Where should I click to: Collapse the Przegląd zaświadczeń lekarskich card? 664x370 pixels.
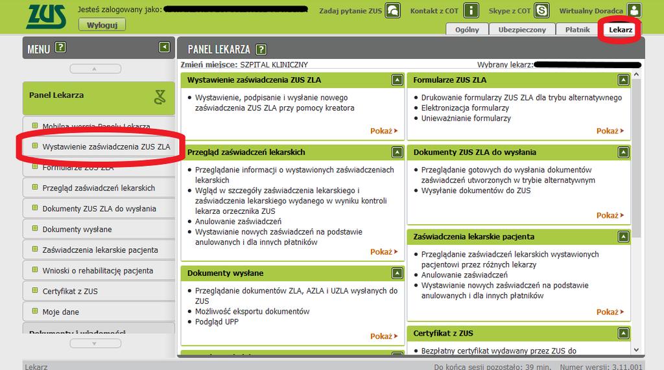397,152
